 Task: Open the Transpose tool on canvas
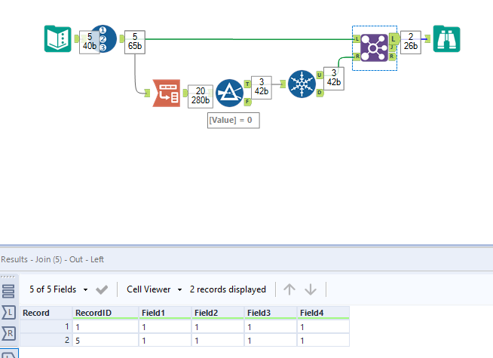167,93
